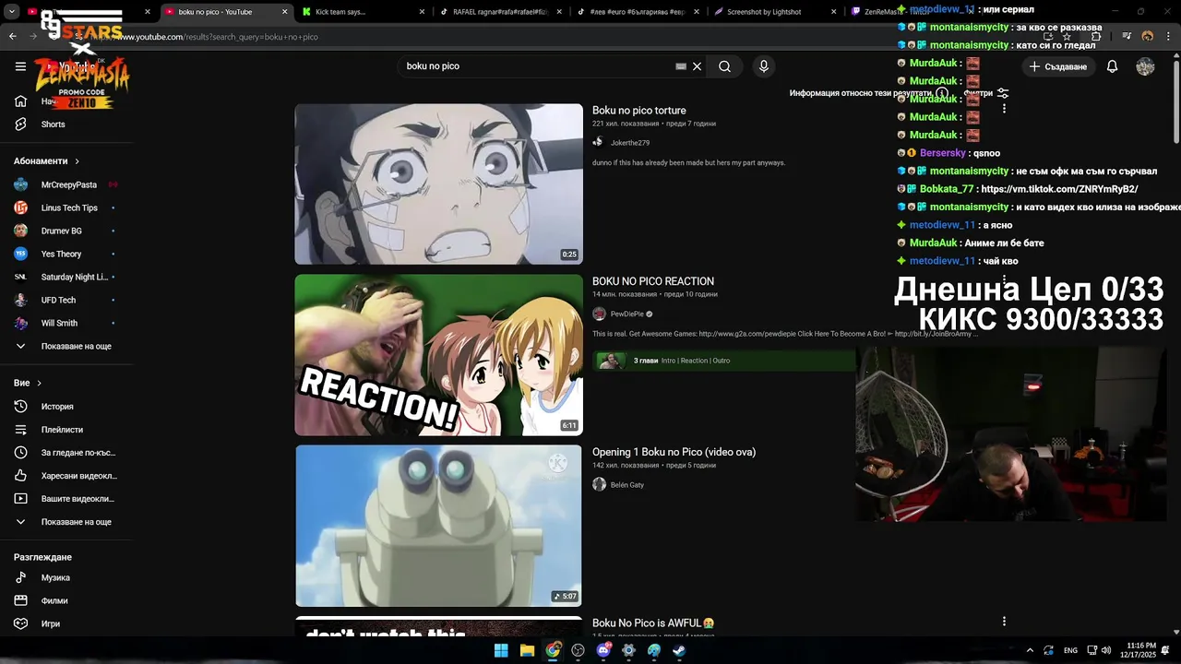Viewport: 1181px width, 664px height.
Task: Open Steam from the taskbar
Action: pos(679,650)
